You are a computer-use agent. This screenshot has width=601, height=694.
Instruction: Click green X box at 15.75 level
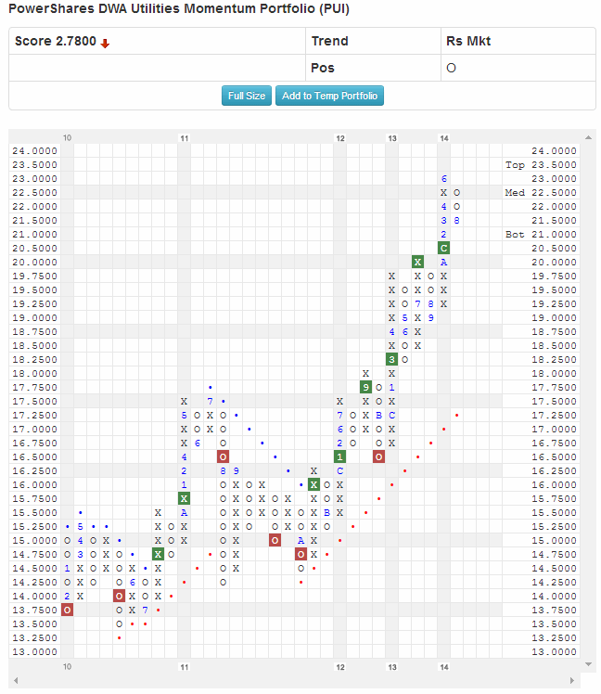coord(185,498)
